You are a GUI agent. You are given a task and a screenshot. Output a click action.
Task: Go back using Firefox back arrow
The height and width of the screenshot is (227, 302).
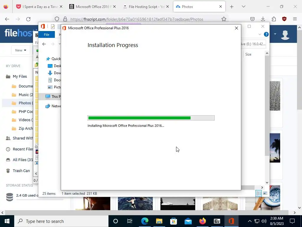click(7, 19)
